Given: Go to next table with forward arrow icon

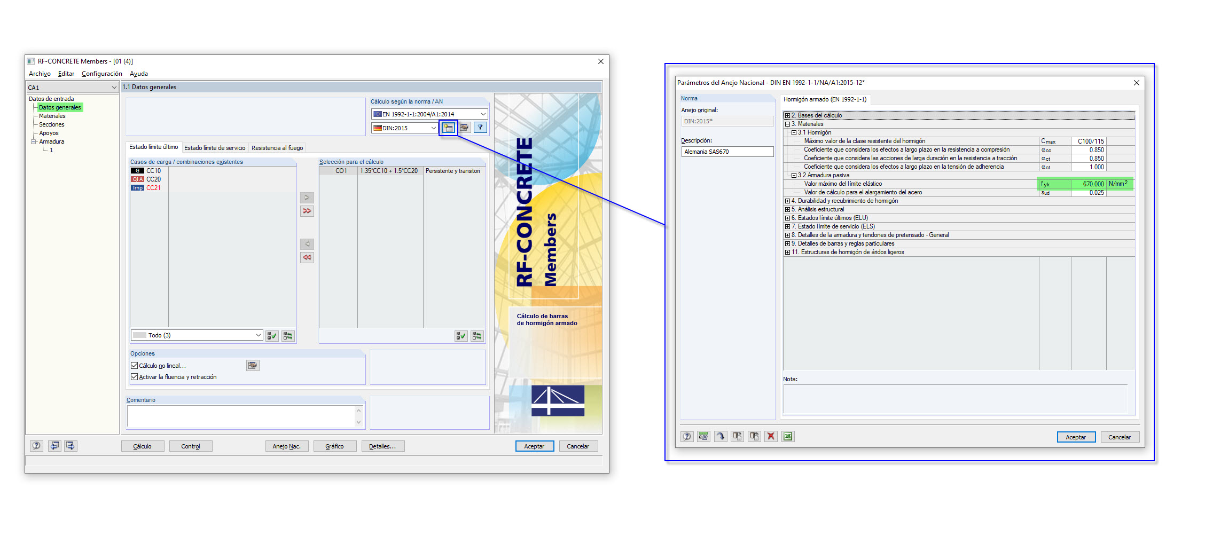Looking at the screenshot, I should tap(71, 446).
